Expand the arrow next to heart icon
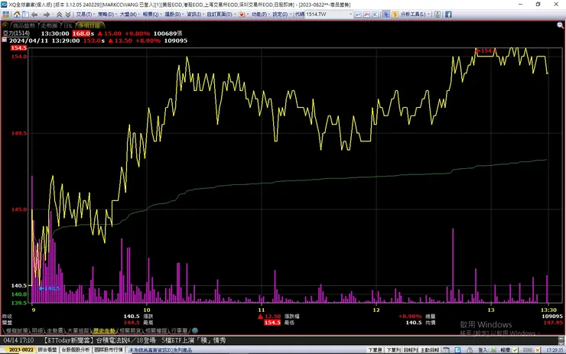Screen dimensions: 566x354 247,15
